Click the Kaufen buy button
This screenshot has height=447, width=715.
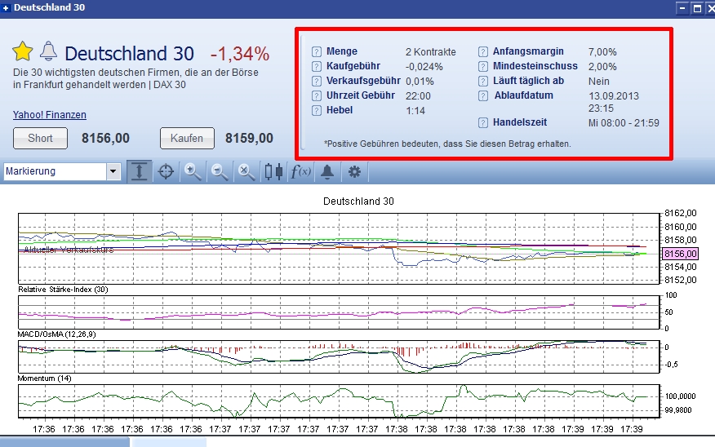click(x=187, y=138)
